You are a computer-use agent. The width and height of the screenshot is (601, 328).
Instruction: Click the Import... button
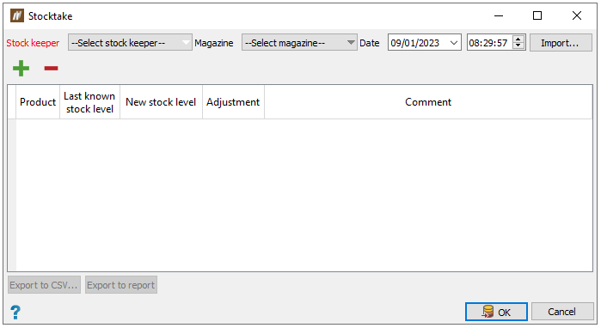point(561,42)
